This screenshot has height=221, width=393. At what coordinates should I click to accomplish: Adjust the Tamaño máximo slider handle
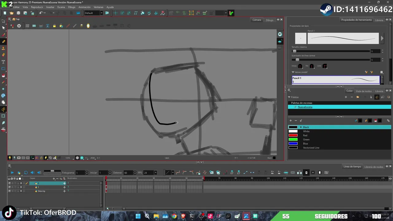[x=294, y=51]
